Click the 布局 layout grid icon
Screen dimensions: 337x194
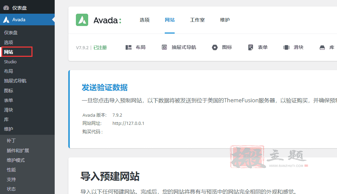(x=128, y=47)
